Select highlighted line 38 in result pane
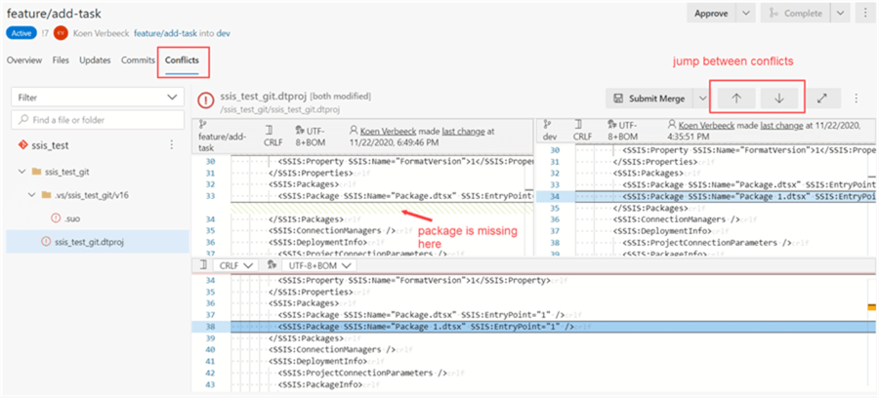This screenshot has height=398, width=879. (532, 327)
